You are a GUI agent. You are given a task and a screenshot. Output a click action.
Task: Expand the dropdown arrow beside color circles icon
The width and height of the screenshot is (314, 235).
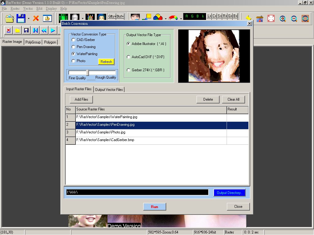(x=166, y=19)
